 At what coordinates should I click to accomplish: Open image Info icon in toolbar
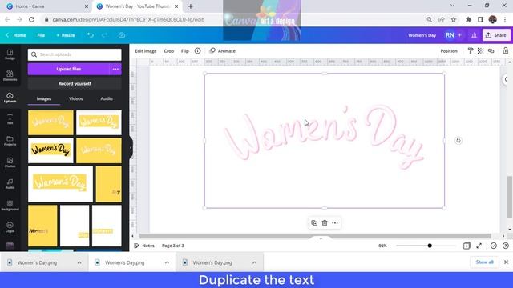point(198,51)
